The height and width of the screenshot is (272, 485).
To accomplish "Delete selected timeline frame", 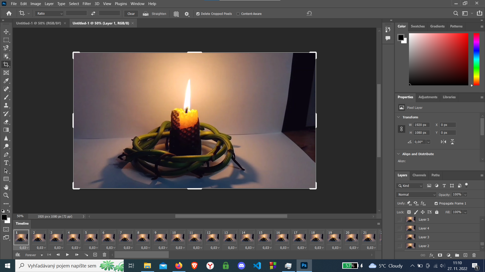I will (x=104, y=255).
